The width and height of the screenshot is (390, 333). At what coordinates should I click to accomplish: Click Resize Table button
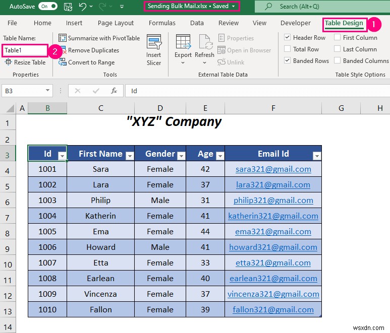25,62
